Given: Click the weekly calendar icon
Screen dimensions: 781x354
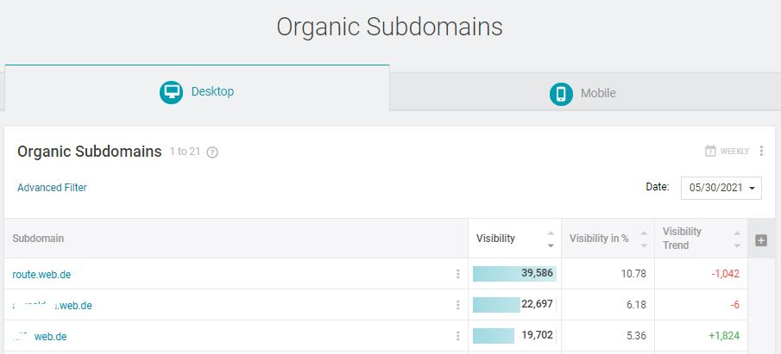Looking at the screenshot, I should [x=710, y=151].
